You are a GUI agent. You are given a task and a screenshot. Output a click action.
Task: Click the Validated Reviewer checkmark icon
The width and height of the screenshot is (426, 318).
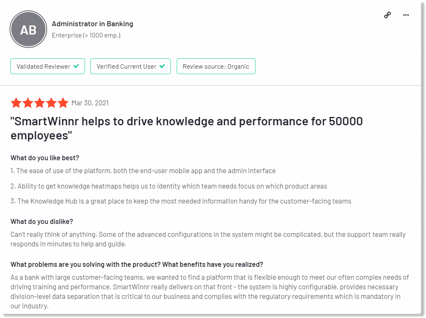pyautogui.click(x=76, y=66)
